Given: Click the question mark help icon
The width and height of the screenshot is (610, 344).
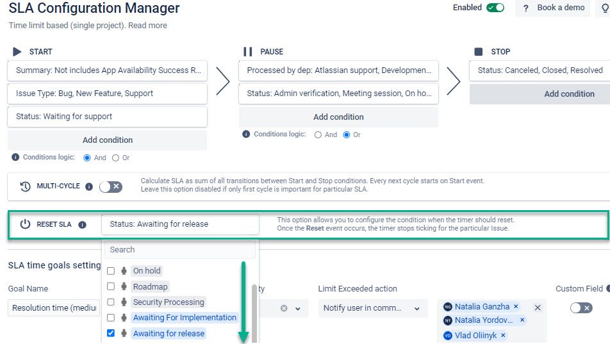Looking at the screenshot, I should point(525,8).
